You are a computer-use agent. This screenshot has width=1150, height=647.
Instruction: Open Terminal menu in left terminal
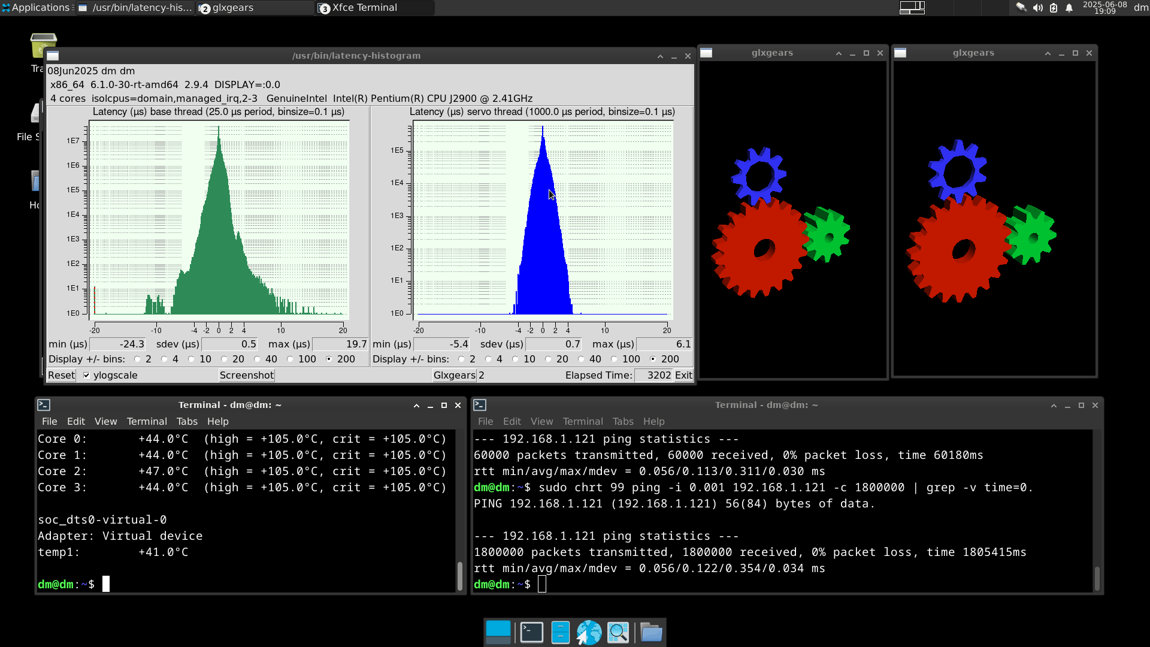pos(147,422)
